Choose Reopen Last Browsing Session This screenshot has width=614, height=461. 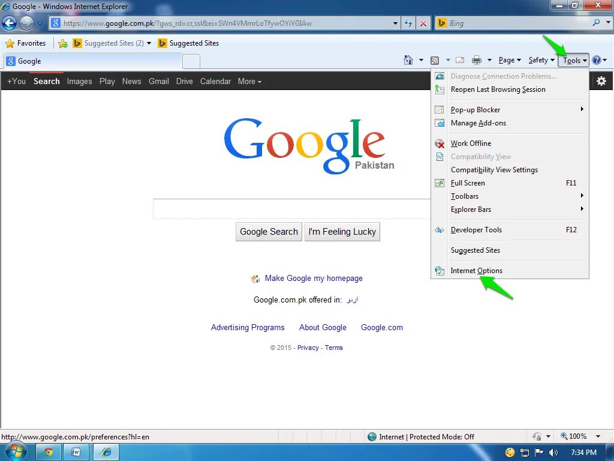pos(510,89)
